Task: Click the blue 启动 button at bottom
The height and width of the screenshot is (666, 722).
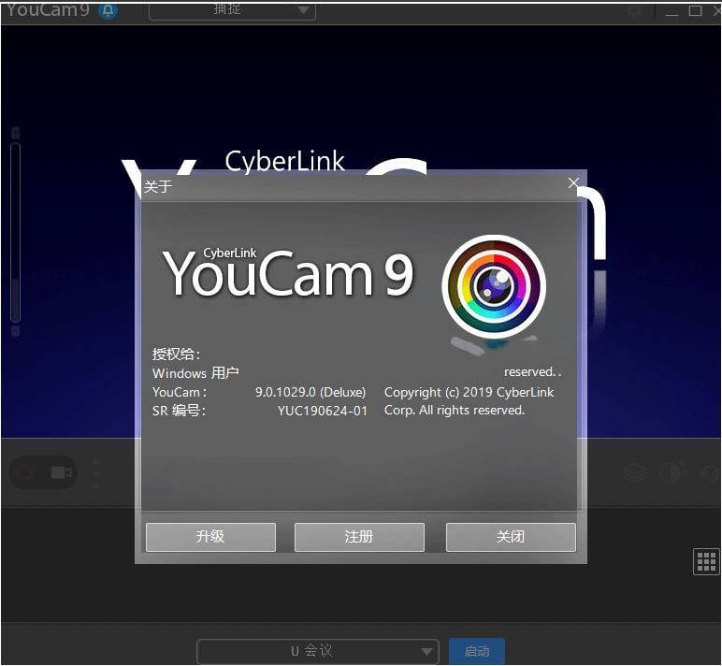Action: pyautogui.click(x=477, y=651)
